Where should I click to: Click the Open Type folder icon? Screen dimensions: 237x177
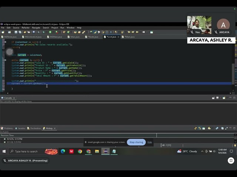click(x=75, y=32)
